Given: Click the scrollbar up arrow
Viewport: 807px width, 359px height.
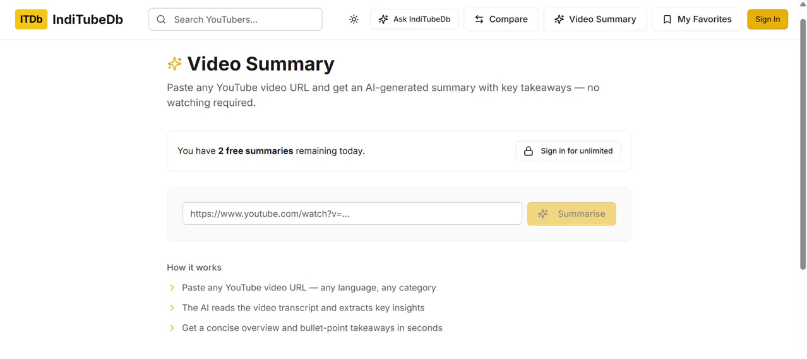Looking at the screenshot, I should tap(803, 4).
